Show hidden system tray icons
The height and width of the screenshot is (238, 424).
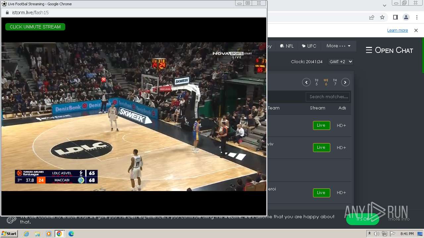coord(369,234)
